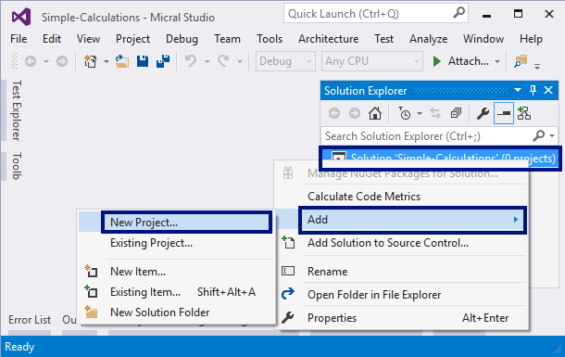Open the Navigate Backward history dropdown
The height and width of the screenshot is (357, 565).
(46, 61)
